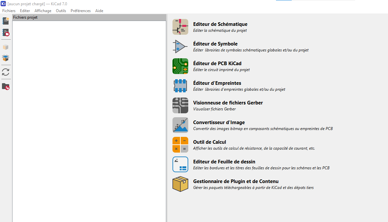
Task: Open project folder in file explorer icon
Action: coord(6,86)
